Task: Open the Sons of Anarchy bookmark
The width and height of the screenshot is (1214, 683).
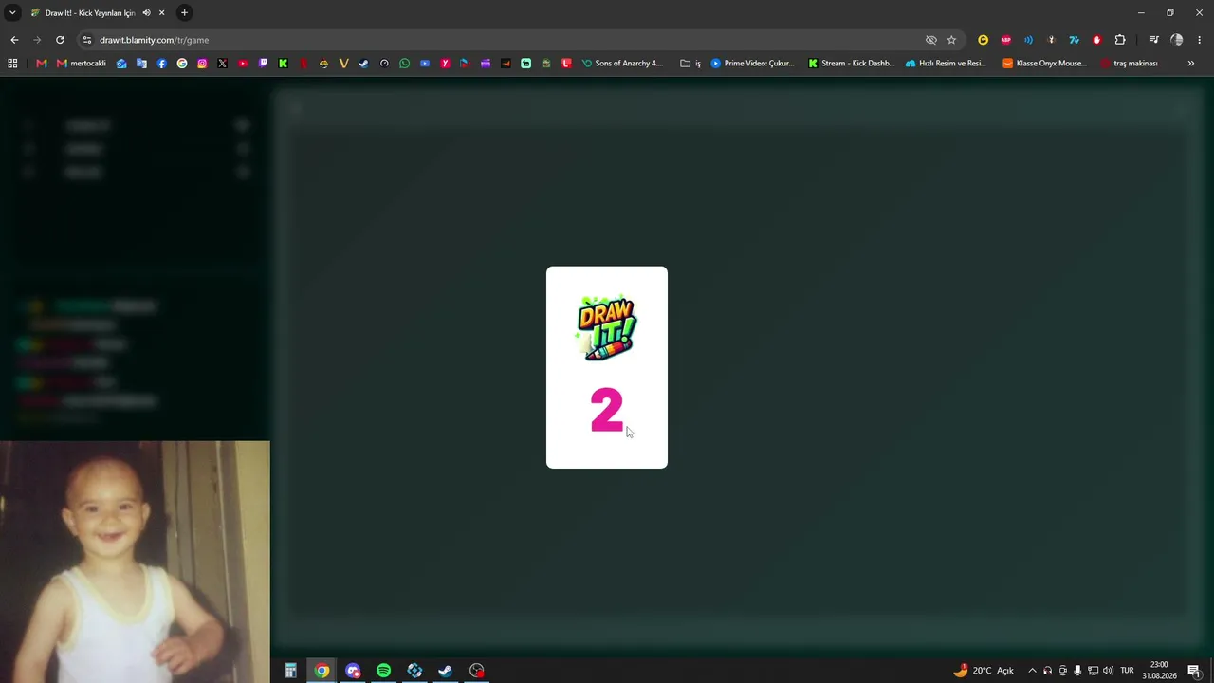Action: point(622,64)
